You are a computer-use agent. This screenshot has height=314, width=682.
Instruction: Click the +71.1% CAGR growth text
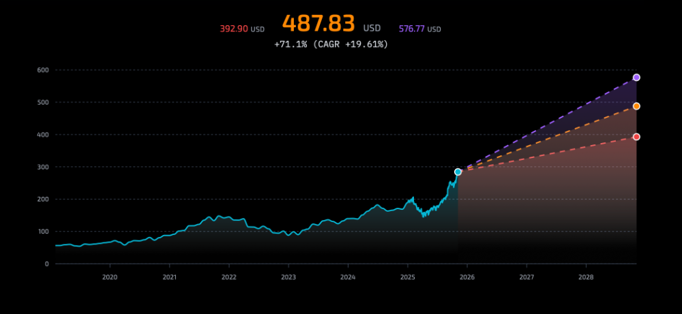coord(331,44)
